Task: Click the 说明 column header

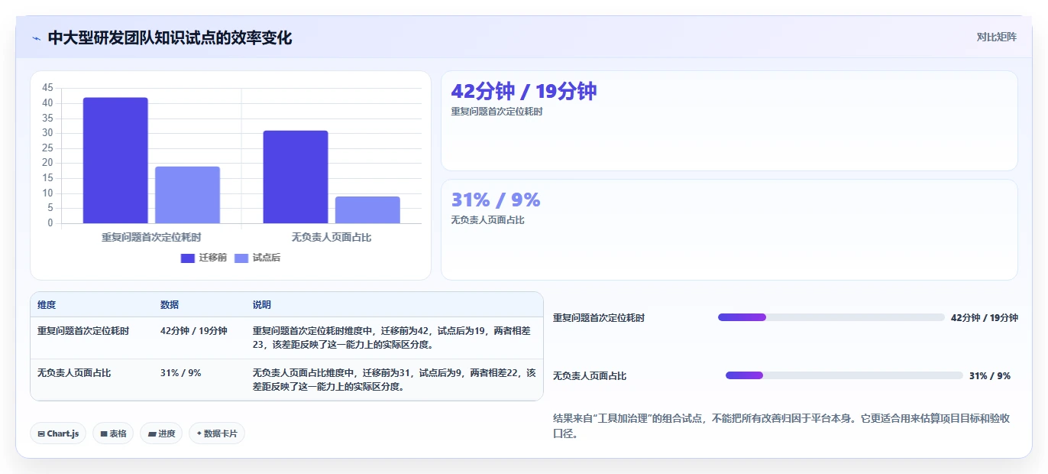Action: point(262,304)
